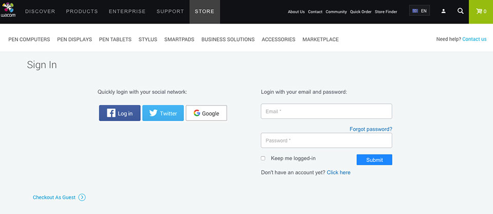This screenshot has width=493, height=214.
Task: Open the Accessories category
Action: (278, 40)
